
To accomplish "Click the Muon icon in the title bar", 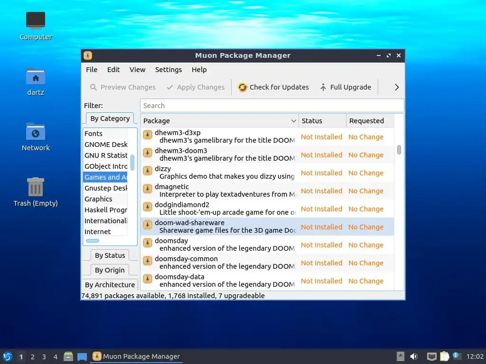I will (x=88, y=55).
